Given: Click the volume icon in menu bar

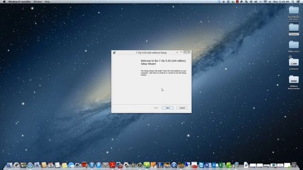Looking at the screenshot, I should [256, 1].
